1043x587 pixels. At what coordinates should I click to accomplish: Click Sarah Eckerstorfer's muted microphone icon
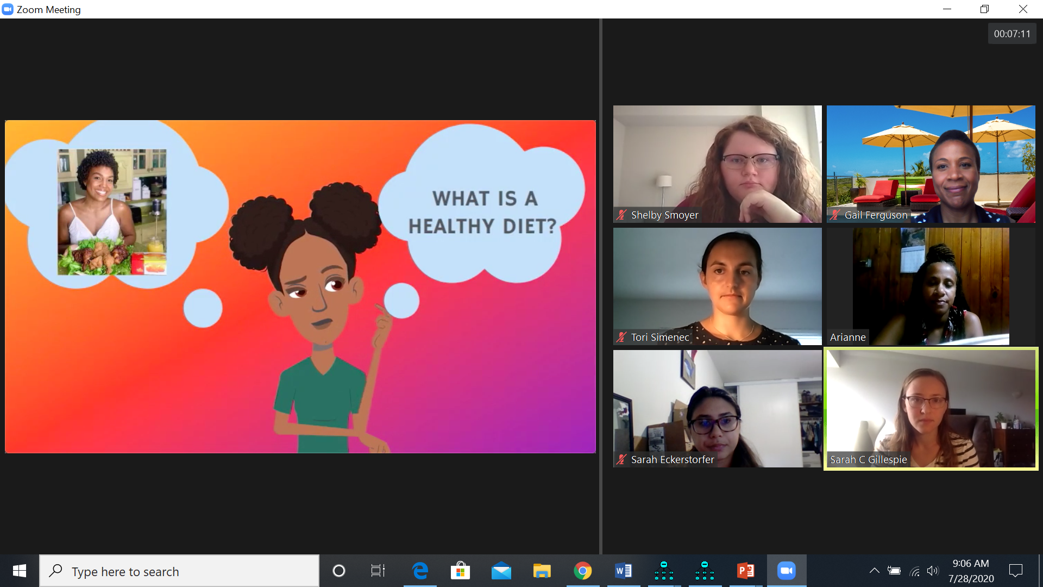[621, 460]
